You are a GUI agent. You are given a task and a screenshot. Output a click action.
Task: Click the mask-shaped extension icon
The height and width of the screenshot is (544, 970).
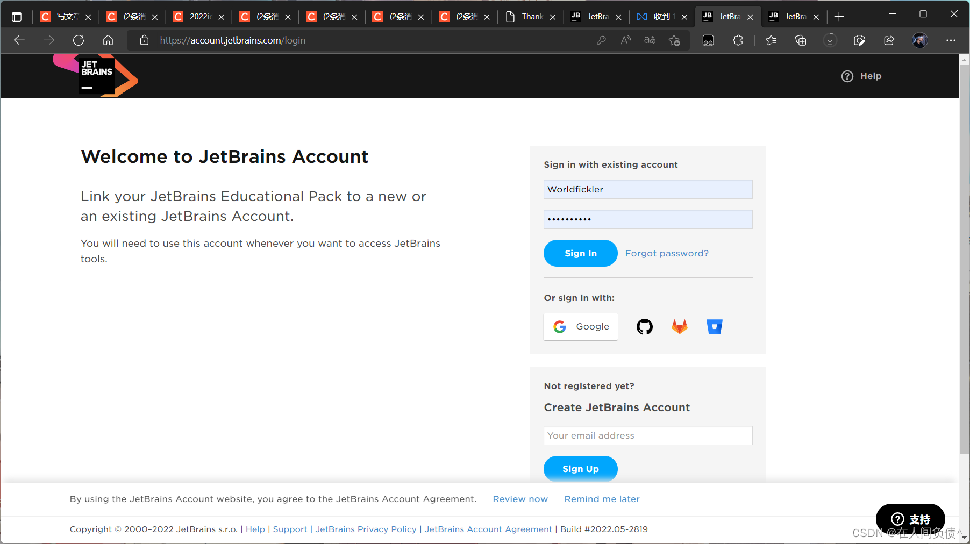pos(708,40)
